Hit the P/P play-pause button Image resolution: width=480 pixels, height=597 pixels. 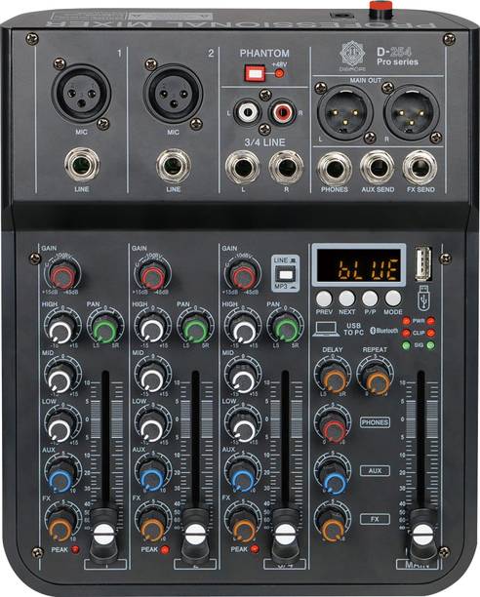370,298
